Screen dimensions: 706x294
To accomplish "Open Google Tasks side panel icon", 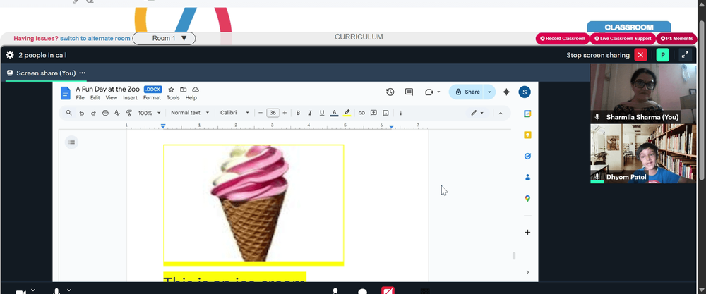I will pos(527,156).
